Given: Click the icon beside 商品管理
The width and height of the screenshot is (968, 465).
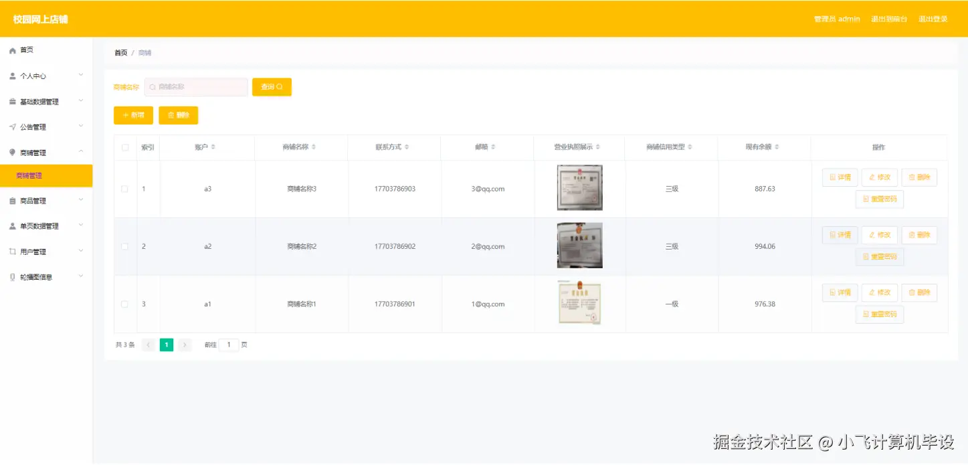Looking at the screenshot, I should click(13, 201).
